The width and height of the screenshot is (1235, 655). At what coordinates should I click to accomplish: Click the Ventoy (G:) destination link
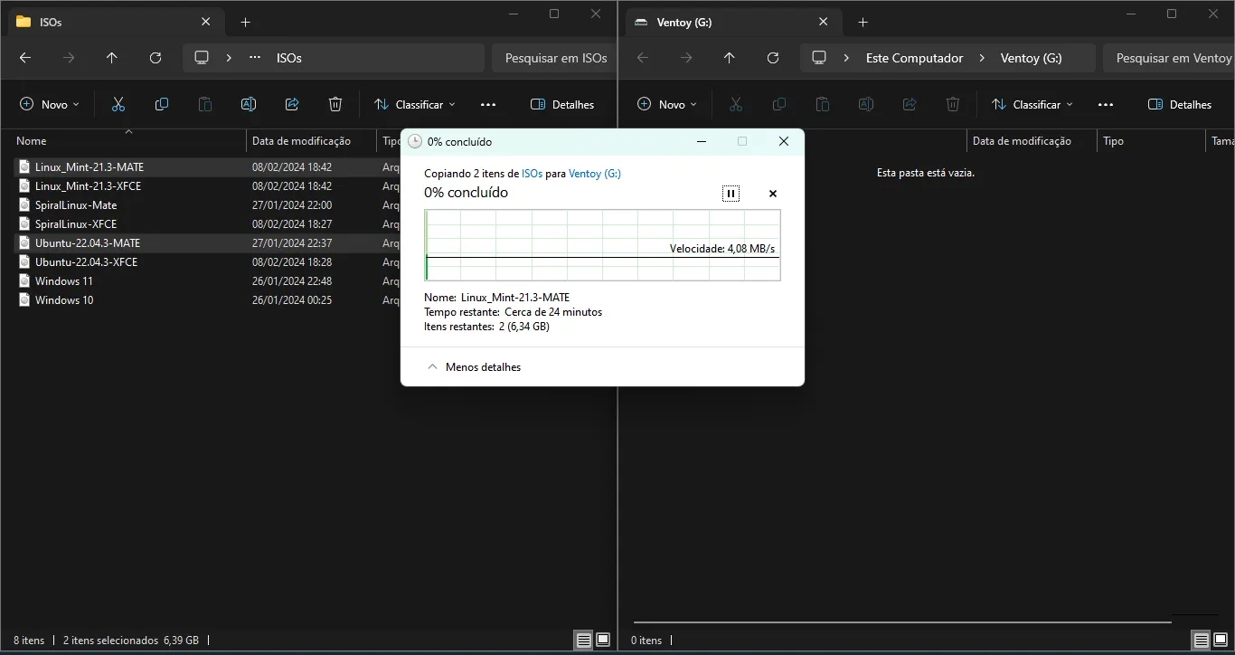click(594, 173)
